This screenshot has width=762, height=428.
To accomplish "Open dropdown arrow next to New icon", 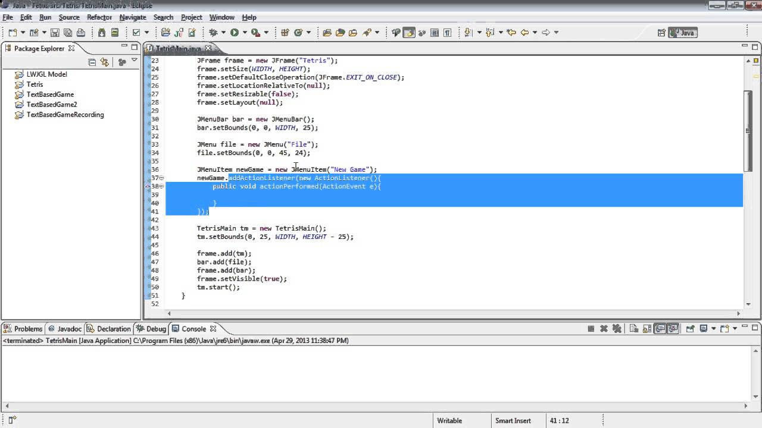I will [23, 33].
